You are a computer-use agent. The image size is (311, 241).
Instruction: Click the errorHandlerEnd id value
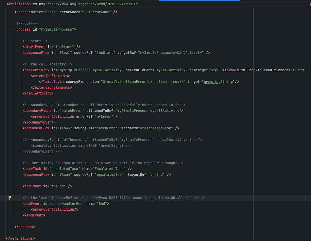[67, 204]
